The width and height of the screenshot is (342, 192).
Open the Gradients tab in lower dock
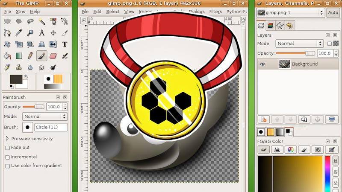280,132
